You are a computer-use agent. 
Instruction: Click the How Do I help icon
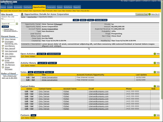(x=150, y=14)
